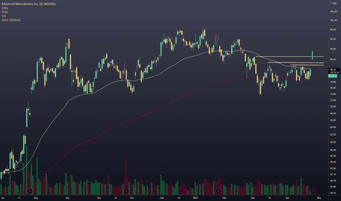Click 78.00 on the price axis
This screenshot has width=341, height=201.
[x=333, y=82]
